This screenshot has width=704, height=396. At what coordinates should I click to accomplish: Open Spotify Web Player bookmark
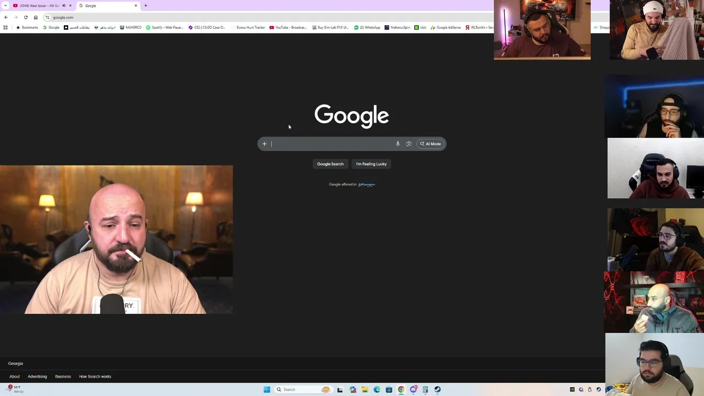[x=164, y=28]
